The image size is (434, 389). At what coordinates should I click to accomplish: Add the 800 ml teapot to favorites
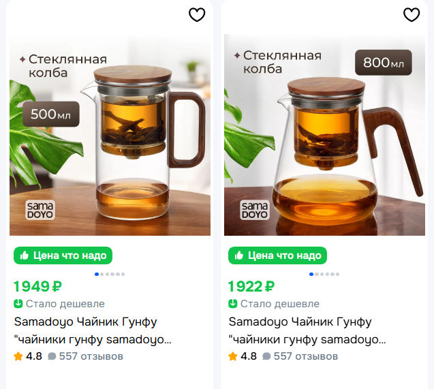coord(412,15)
